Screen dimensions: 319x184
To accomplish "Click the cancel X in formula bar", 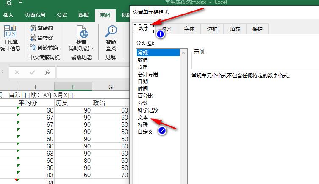I will tap(17, 72).
